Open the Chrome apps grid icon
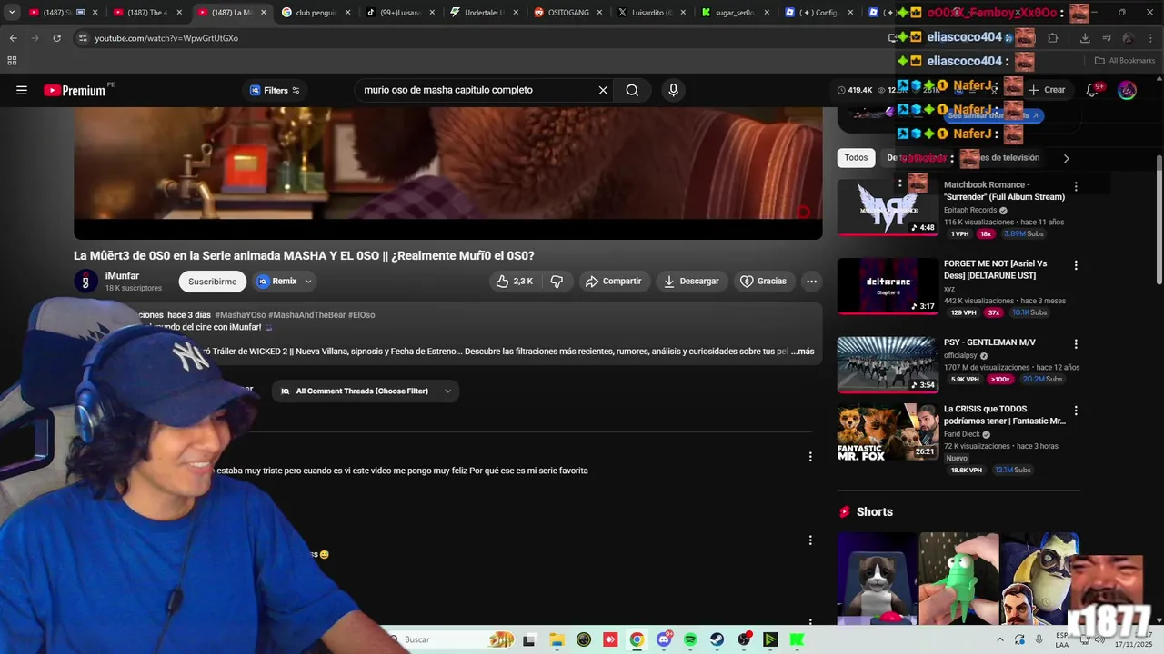The width and height of the screenshot is (1164, 654). pyautogui.click(x=12, y=61)
